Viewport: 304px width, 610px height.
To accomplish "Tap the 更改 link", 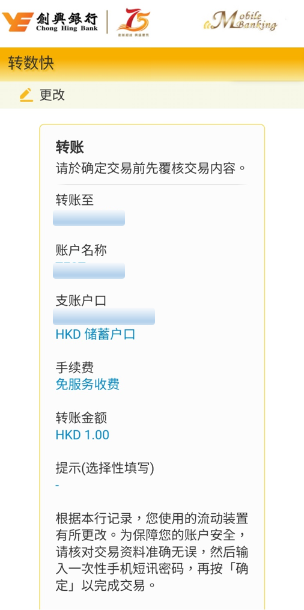I will click(x=52, y=95).
